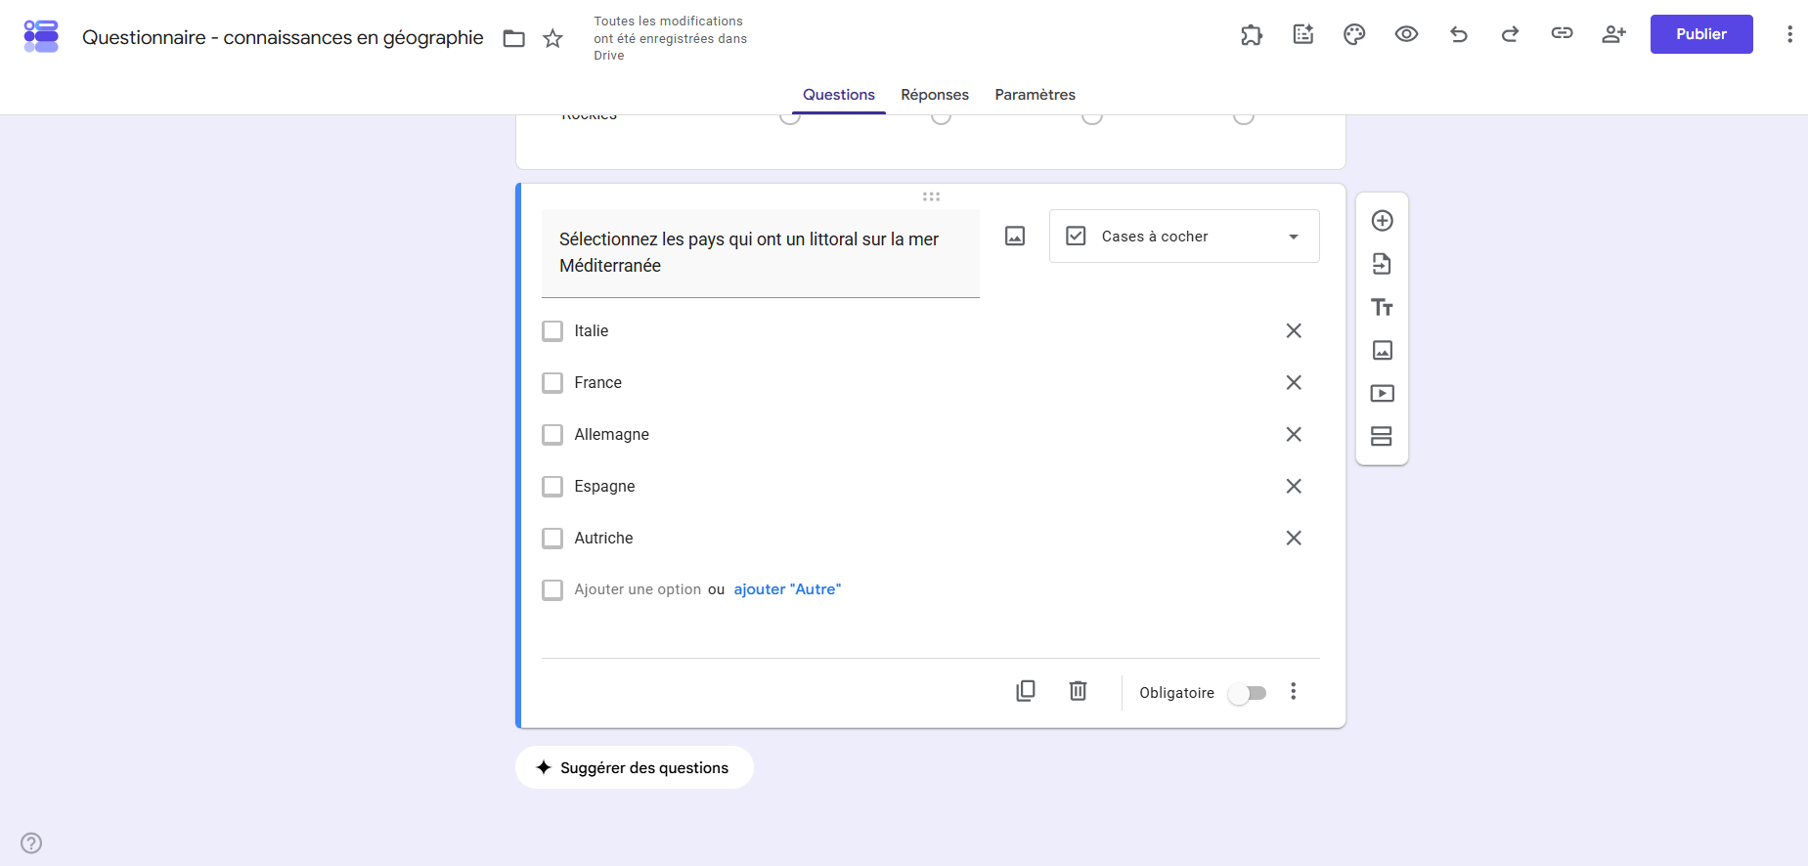Switch to the Paramètres tab
Image resolution: width=1808 pixels, height=866 pixels.
1035,95
